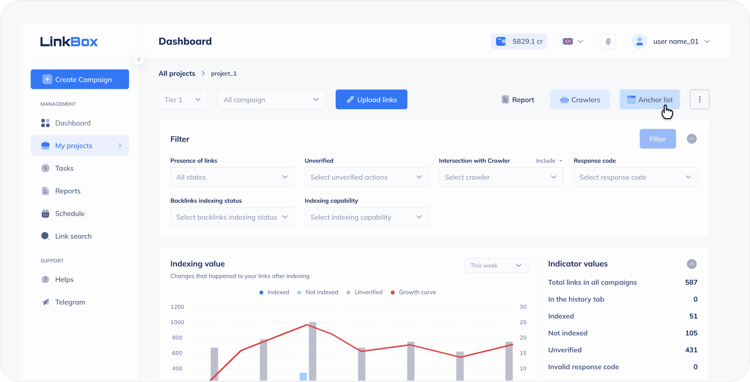Toggle Indexed series in chart legend
Screen dimensions: 750x382
click(x=274, y=292)
